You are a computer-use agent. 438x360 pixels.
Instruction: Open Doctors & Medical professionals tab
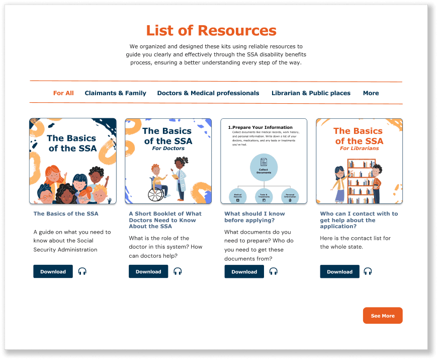208,93
